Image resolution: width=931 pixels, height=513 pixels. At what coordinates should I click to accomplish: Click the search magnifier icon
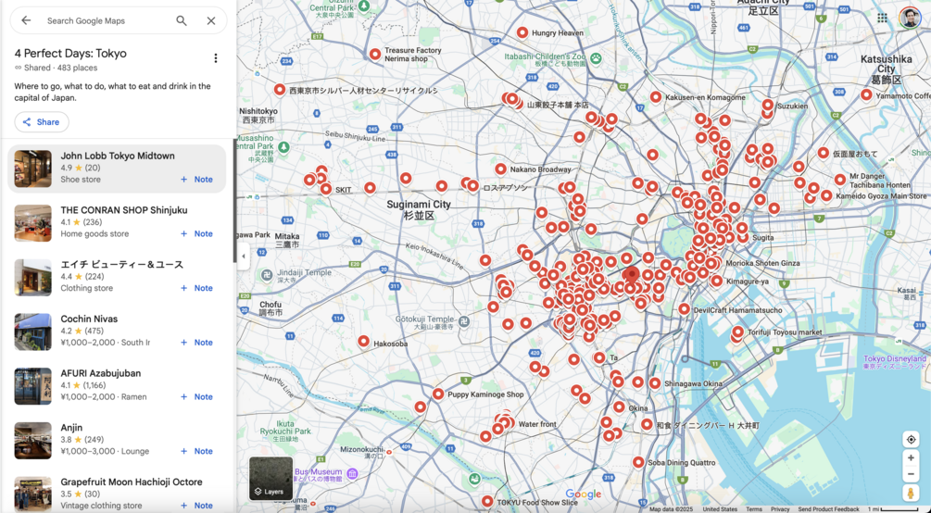tap(182, 20)
